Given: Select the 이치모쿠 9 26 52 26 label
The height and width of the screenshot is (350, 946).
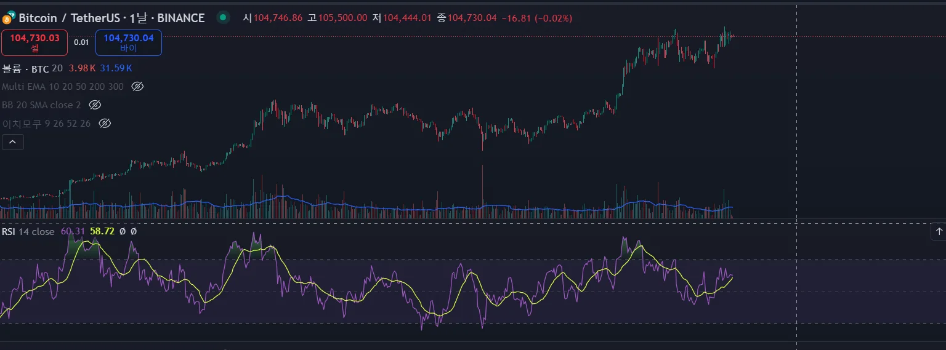Looking at the screenshot, I should click(46, 124).
